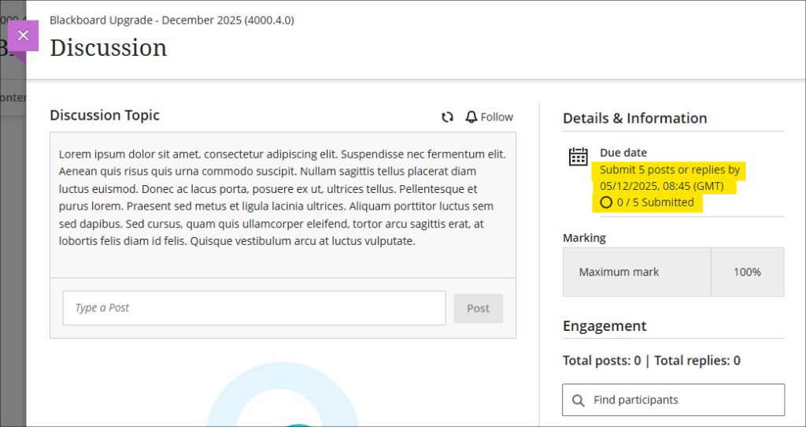Click the refresh icon beside Discussion Topic
Image resolution: width=806 pixels, height=427 pixels.
click(447, 117)
